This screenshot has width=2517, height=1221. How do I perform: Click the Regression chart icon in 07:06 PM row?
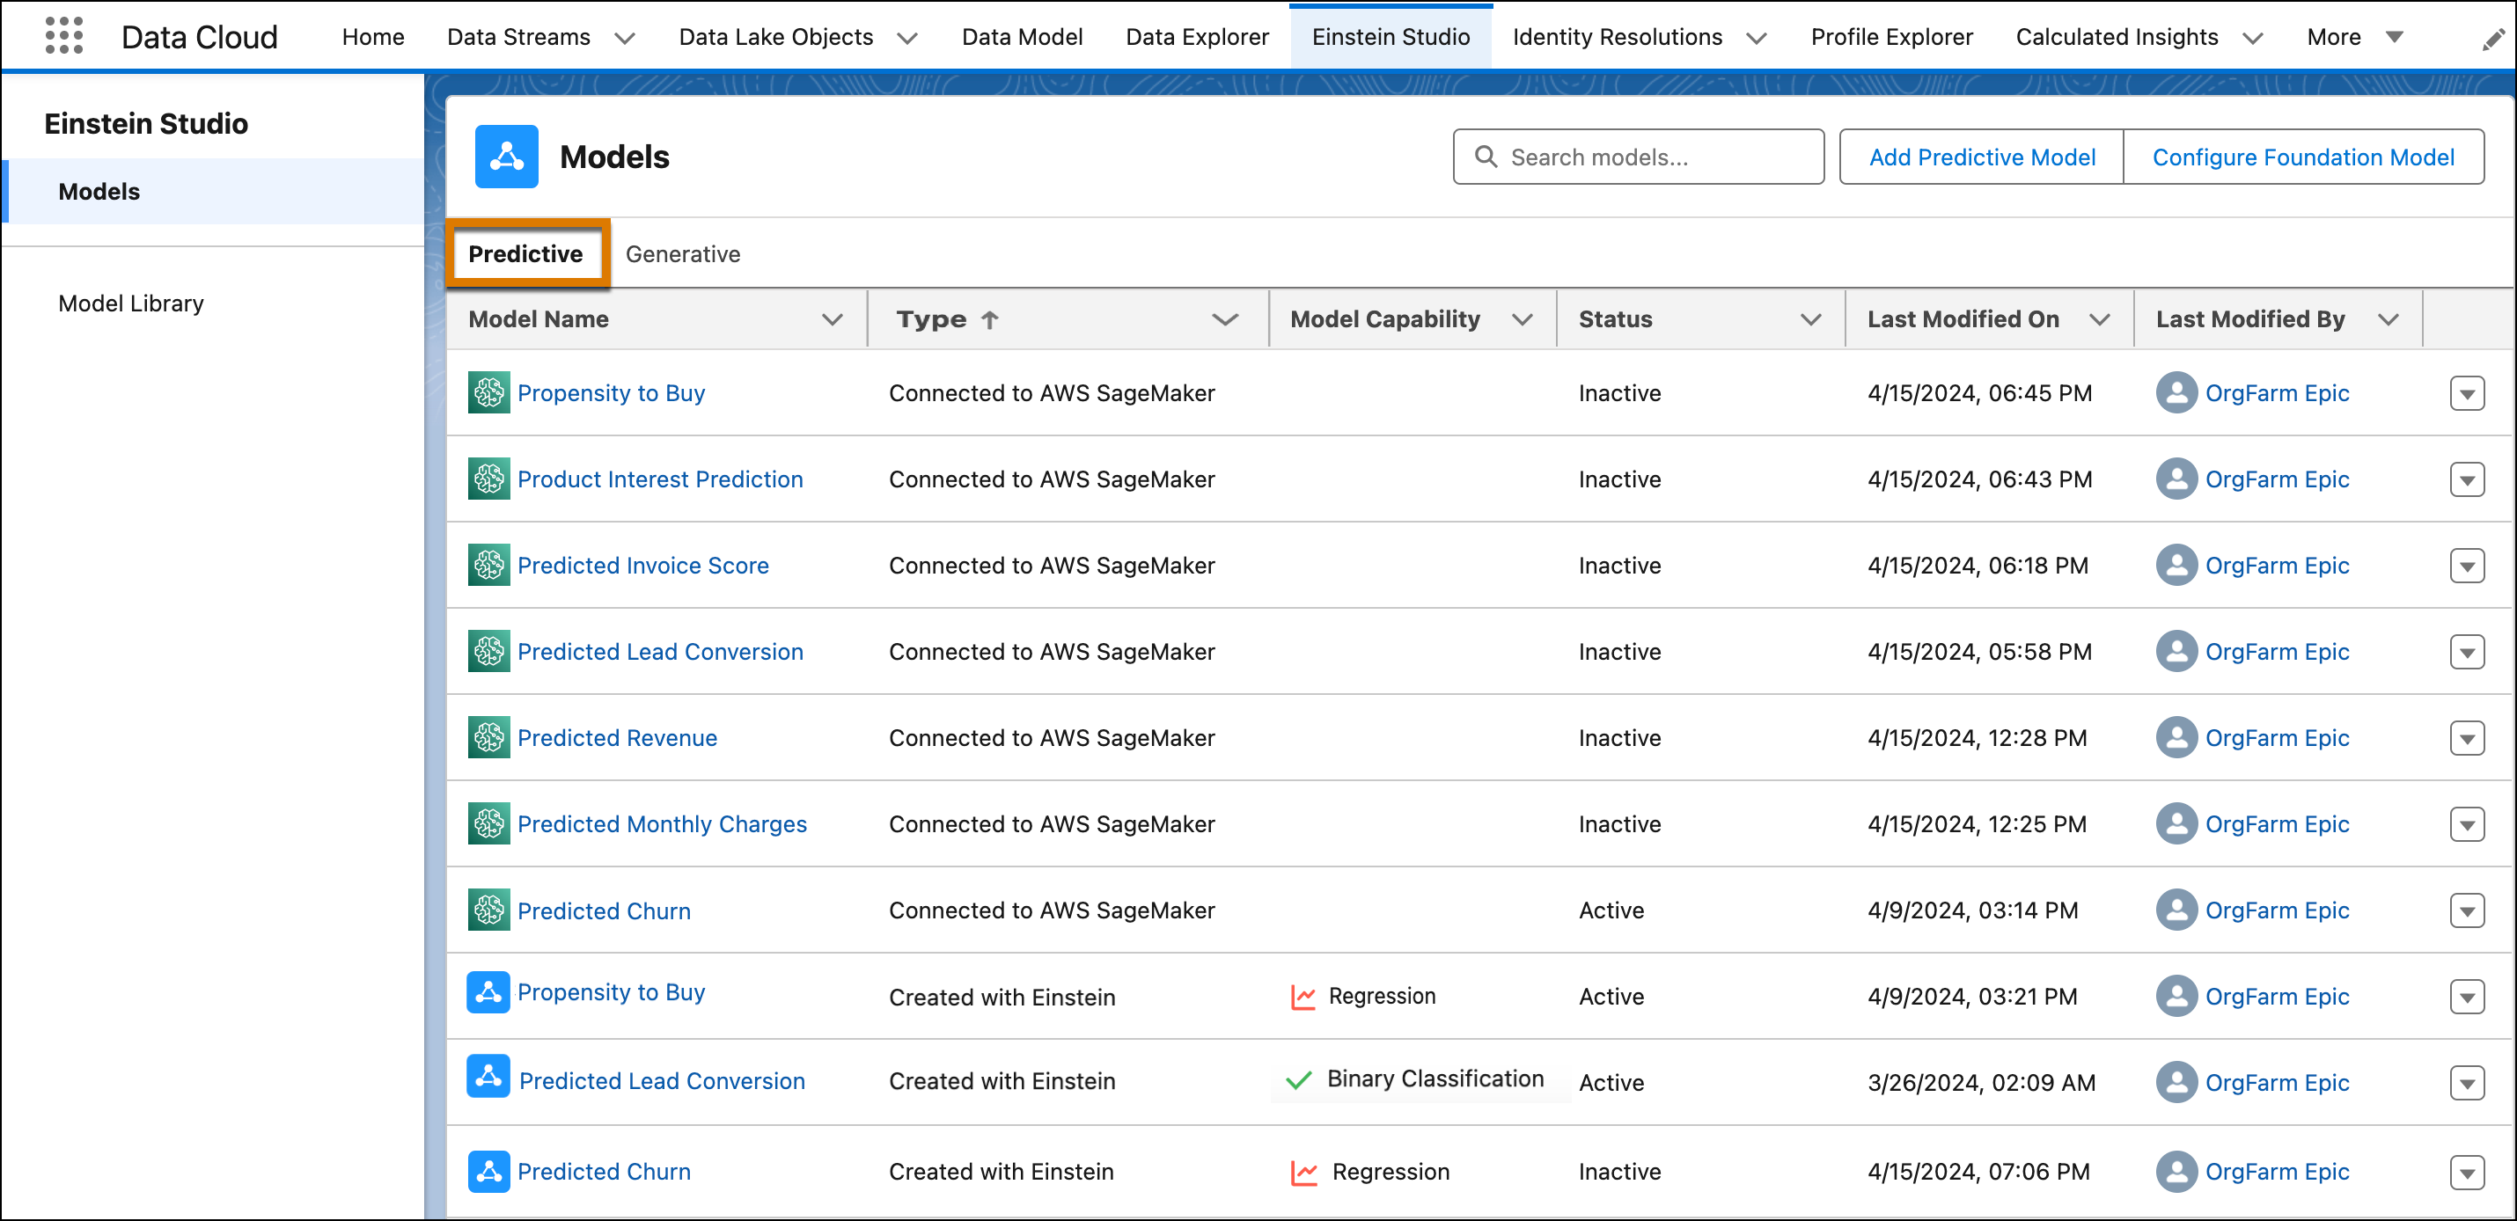click(x=1303, y=1172)
